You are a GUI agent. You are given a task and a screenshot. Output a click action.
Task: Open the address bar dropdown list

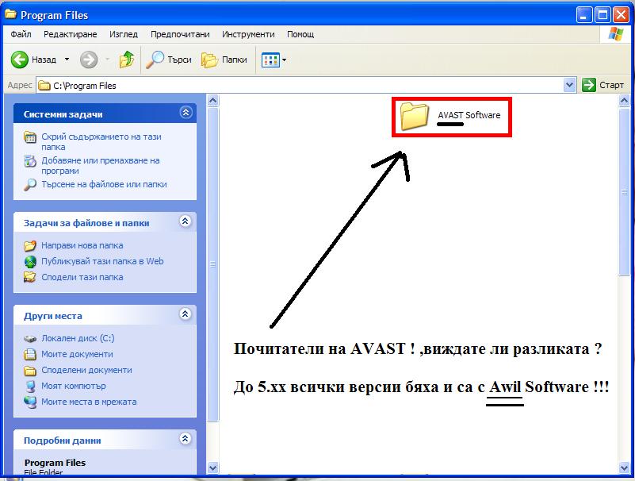click(569, 85)
